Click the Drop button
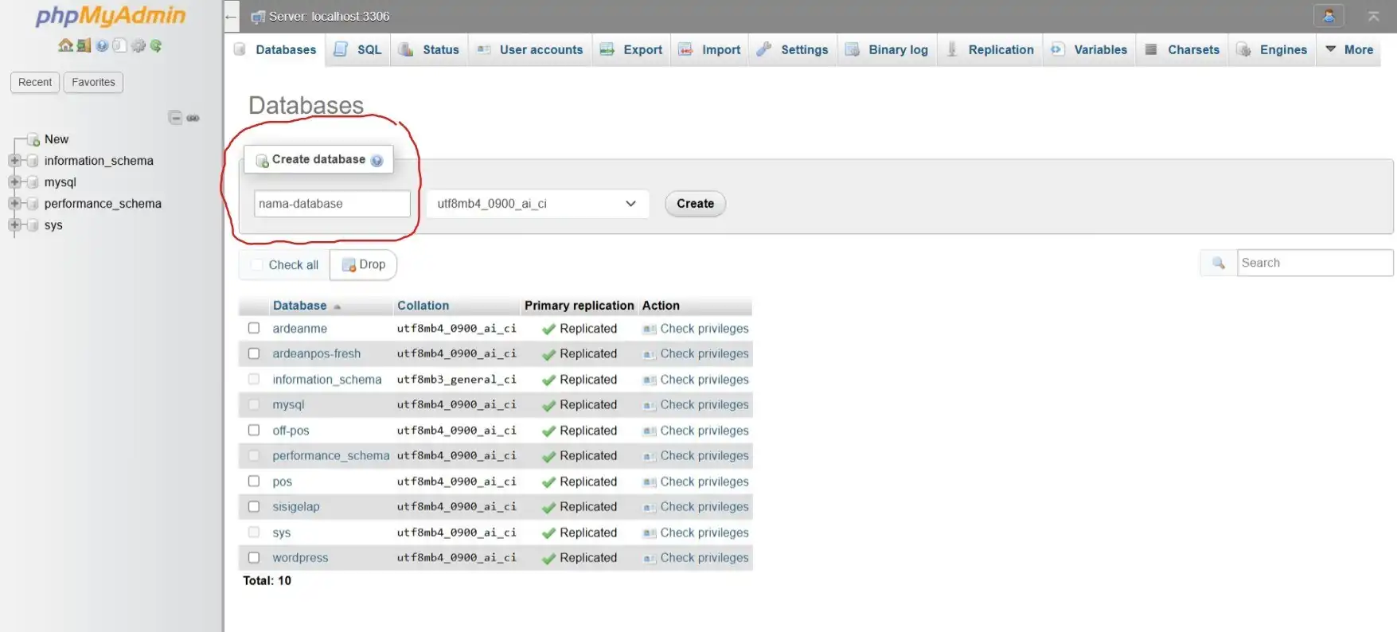The width and height of the screenshot is (1397, 632). click(364, 264)
